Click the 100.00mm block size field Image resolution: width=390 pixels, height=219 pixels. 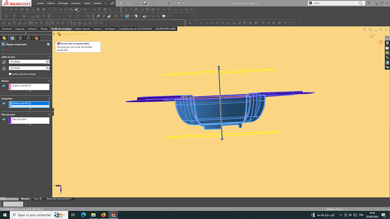(27, 68)
